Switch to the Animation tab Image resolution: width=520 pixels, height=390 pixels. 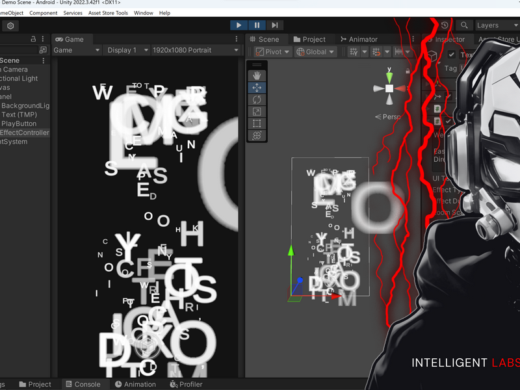(x=135, y=384)
